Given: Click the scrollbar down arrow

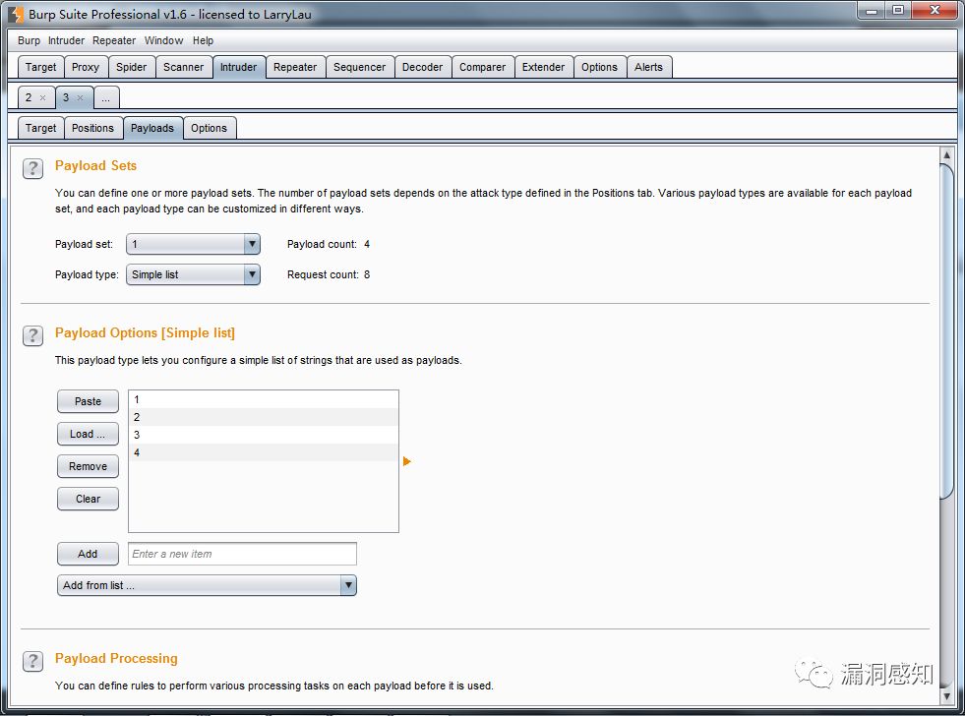Looking at the screenshot, I should tap(947, 696).
